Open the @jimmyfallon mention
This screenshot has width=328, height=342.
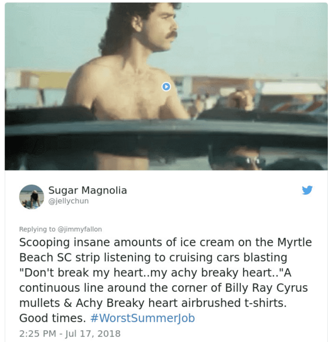80,229
